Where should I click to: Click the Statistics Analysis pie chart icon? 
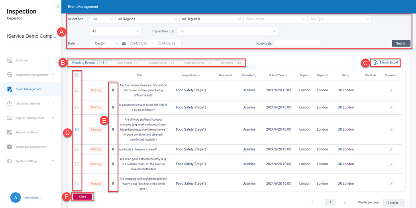coord(10,104)
